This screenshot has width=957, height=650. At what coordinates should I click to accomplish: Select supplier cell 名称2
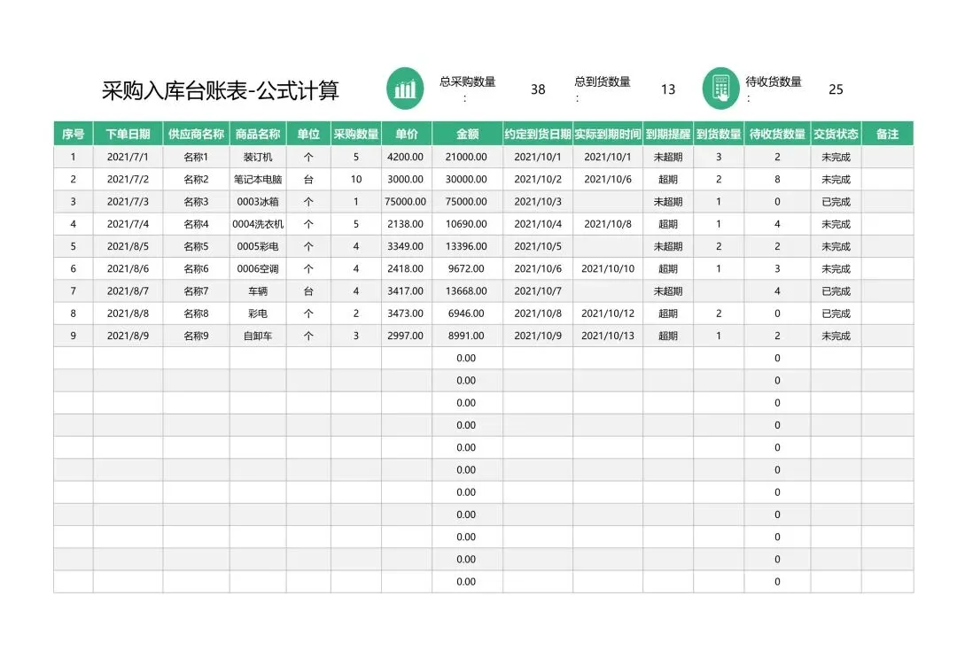(x=197, y=179)
